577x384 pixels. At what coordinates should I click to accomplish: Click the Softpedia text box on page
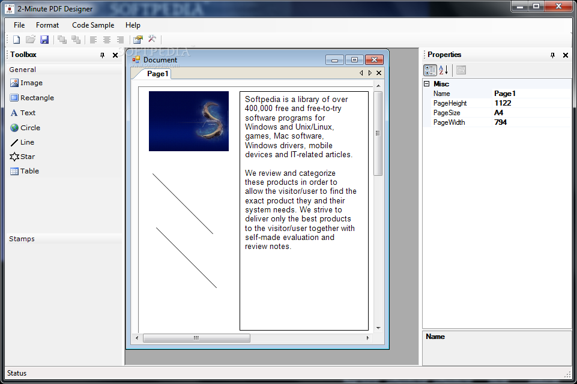[x=304, y=211]
